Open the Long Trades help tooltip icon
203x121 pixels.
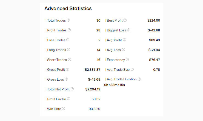[68, 50]
